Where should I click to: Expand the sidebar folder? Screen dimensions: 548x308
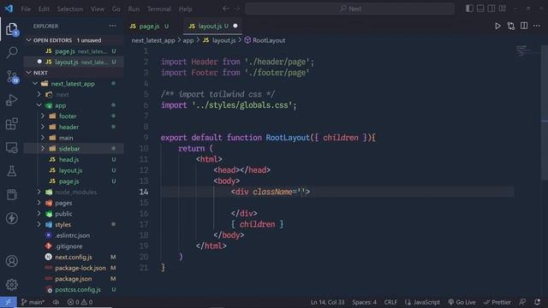(43, 148)
